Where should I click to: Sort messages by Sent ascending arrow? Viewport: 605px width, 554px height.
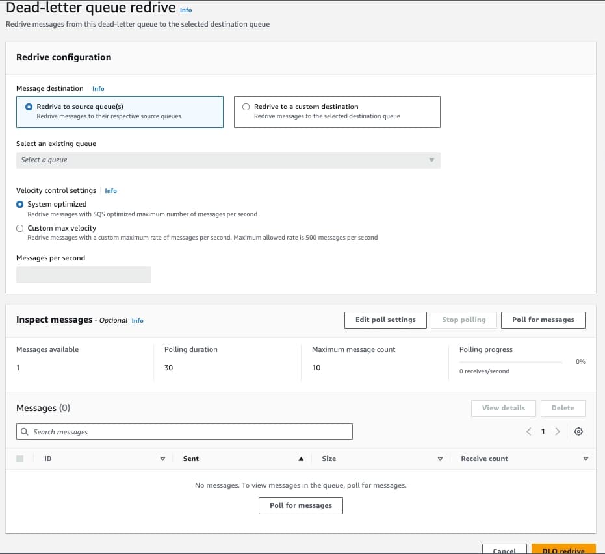point(301,459)
